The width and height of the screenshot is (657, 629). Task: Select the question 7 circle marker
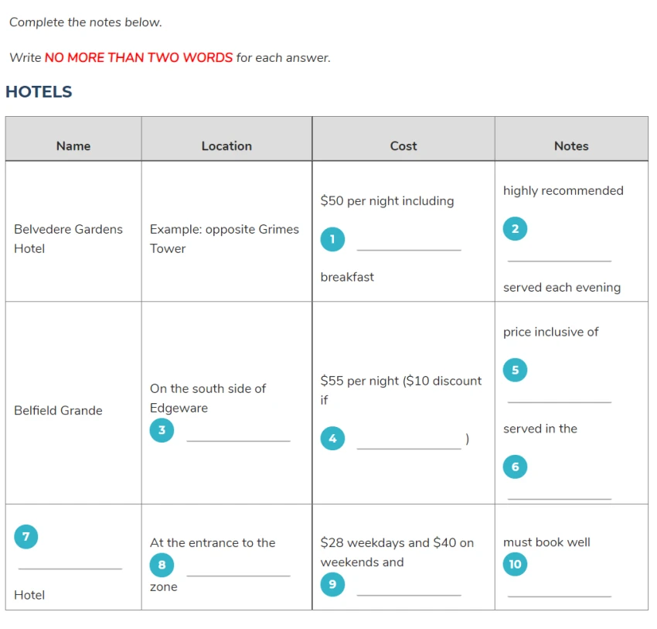coord(26,537)
